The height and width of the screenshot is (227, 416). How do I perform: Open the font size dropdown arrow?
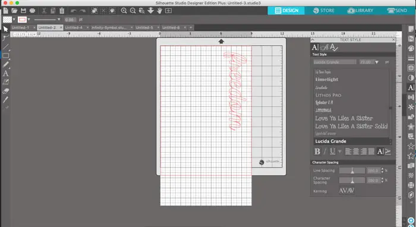click(377, 62)
